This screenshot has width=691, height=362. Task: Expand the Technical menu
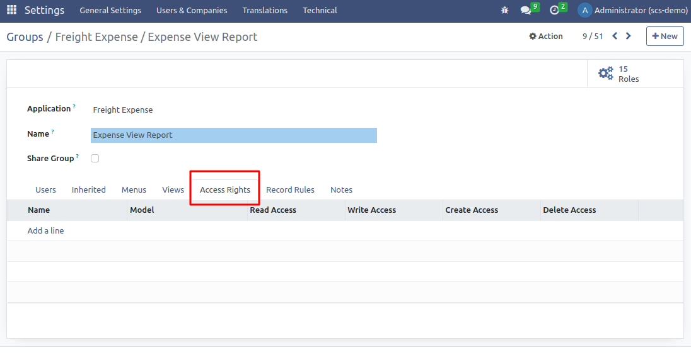320,10
